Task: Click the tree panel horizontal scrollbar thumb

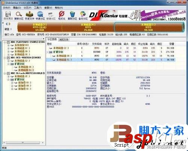Action: point(23,143)
